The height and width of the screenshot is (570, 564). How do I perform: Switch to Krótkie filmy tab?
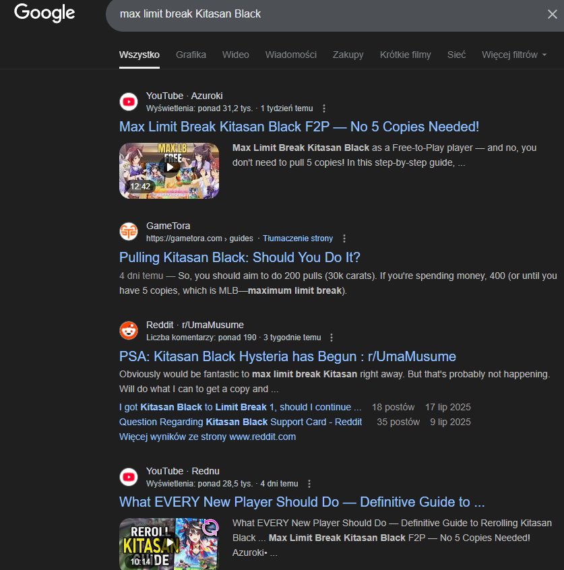coord(406,55)
